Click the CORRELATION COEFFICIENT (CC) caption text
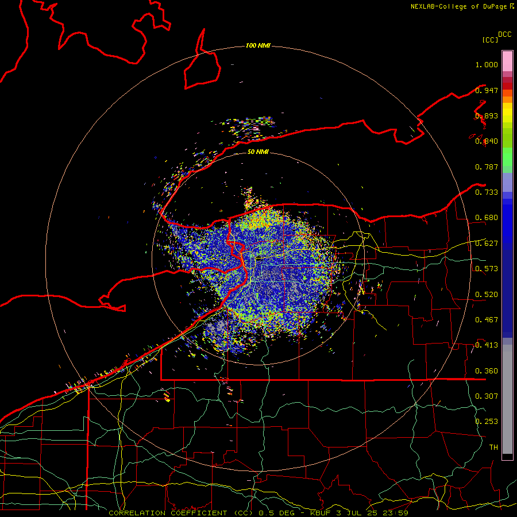Viewport: 517px width, 517px height. (180, 513)
